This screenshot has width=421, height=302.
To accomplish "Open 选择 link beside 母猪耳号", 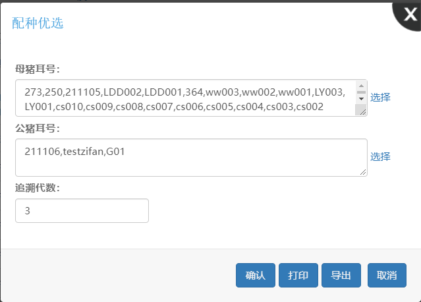I will (380, 97).
